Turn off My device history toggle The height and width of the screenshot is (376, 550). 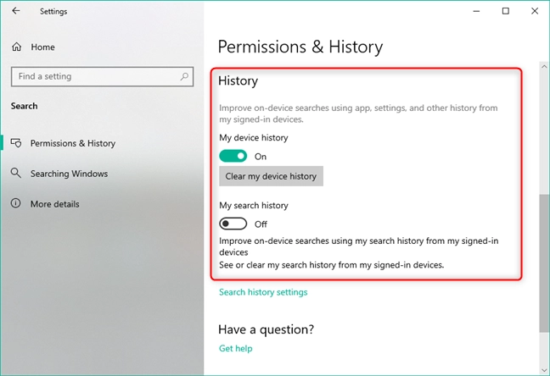coord(233,156)
